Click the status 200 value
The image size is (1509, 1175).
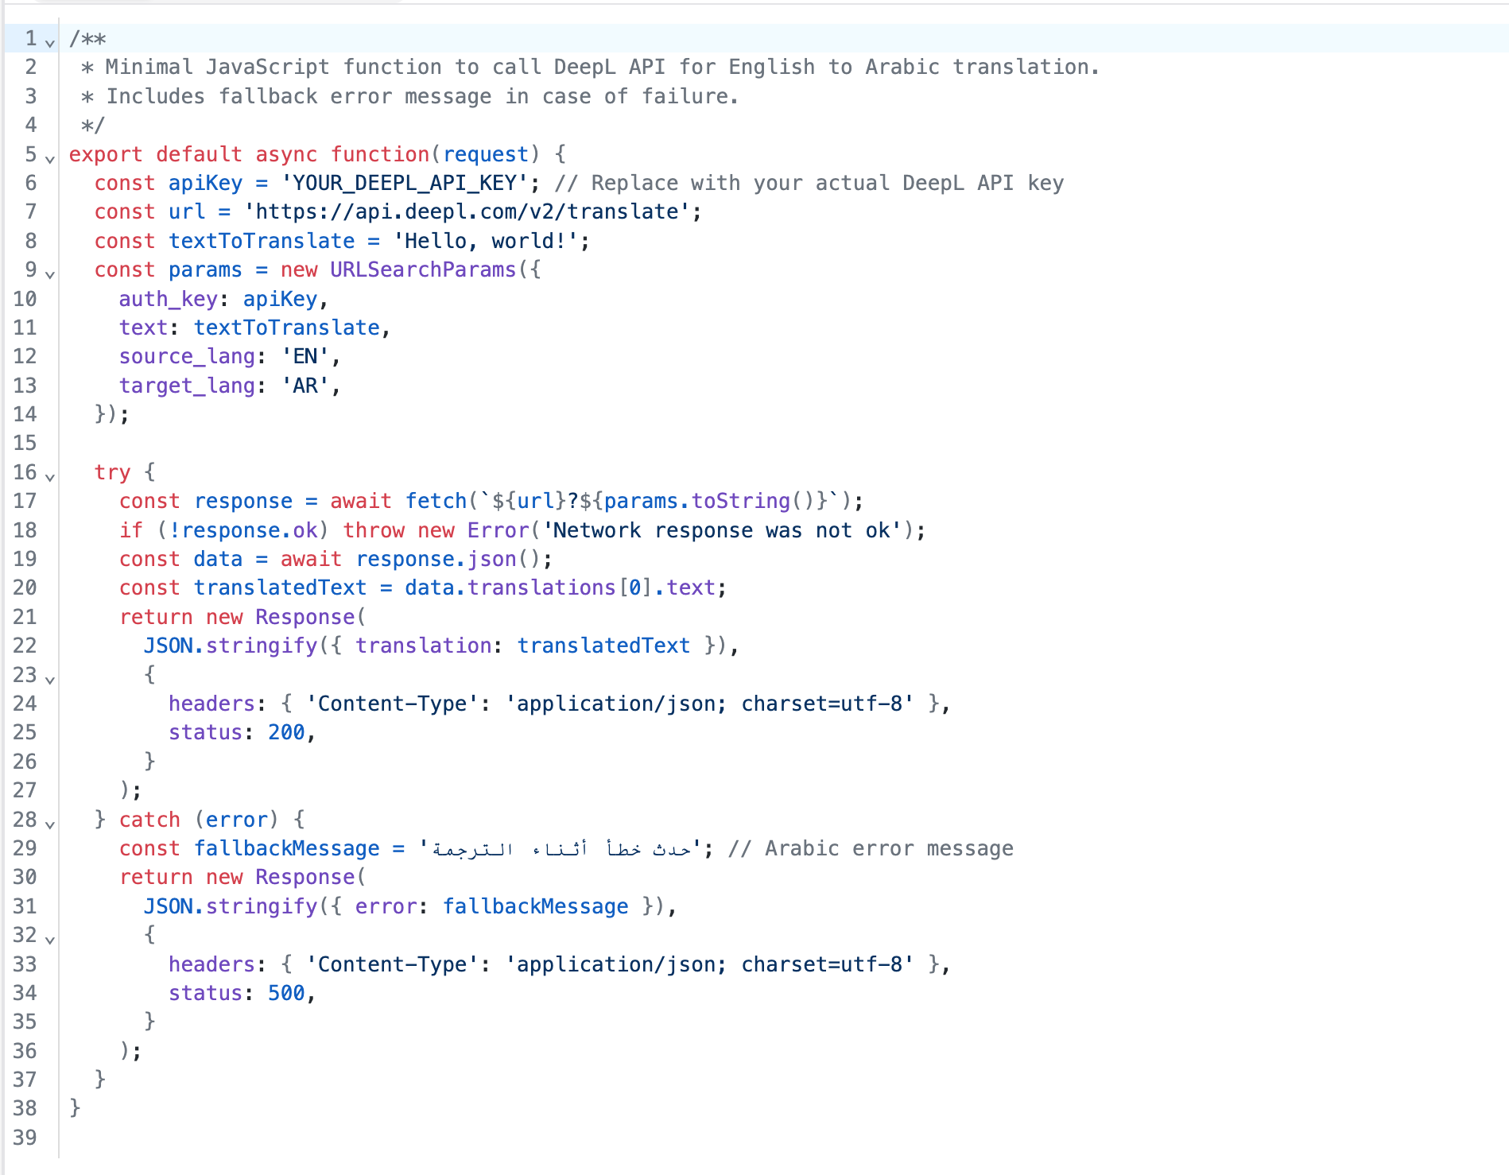[284, 732]
